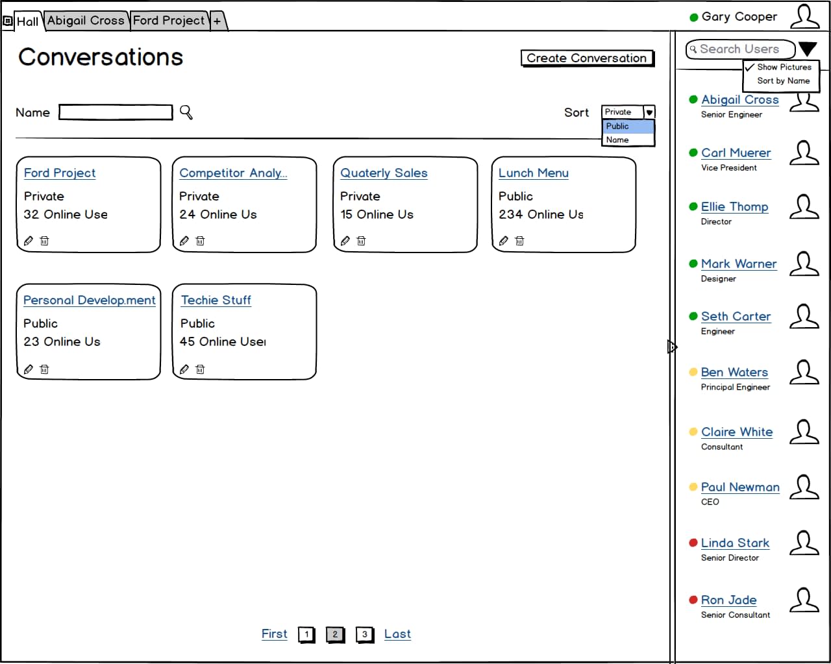Collapse the users sidebar with the splitter arrow

point(672,347)
